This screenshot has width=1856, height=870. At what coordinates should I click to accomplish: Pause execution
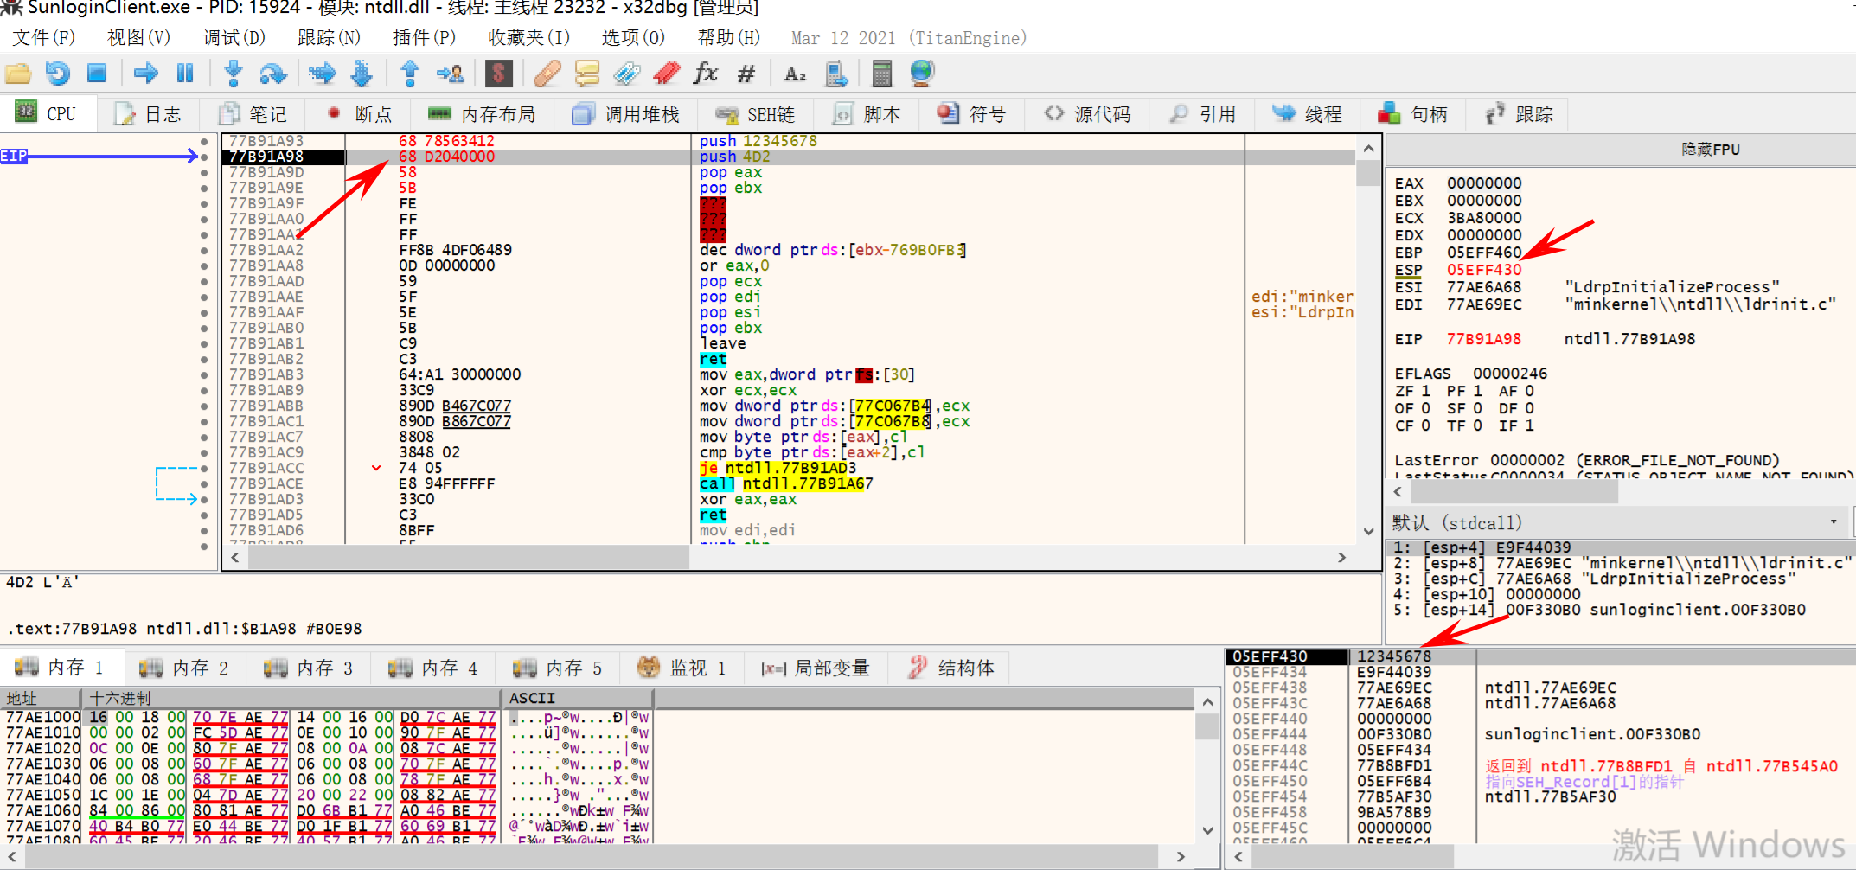(x=185, y=74)
